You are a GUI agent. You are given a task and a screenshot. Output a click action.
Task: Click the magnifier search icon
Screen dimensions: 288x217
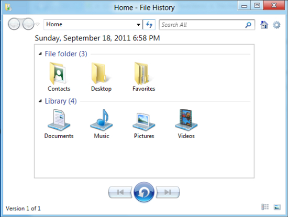[x=248, y=25]
